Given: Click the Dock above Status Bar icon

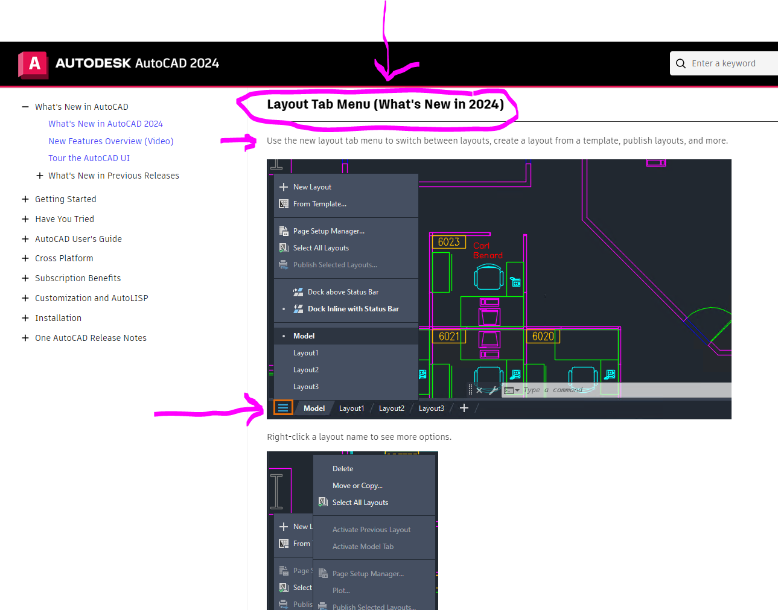Looking at the screenshot, I should 298,292.
